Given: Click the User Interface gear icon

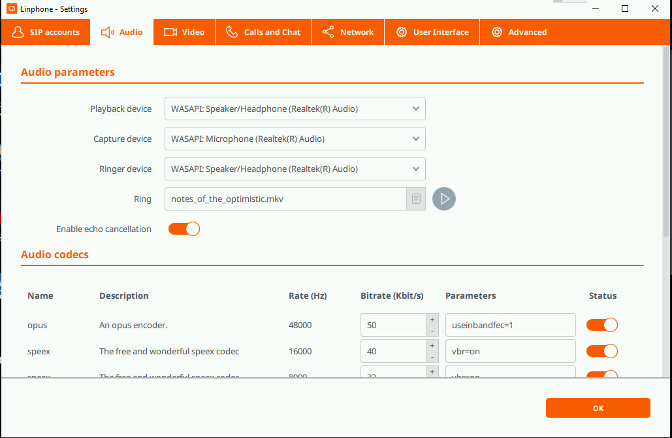Looking at the screenshot, I should (402, 32).
